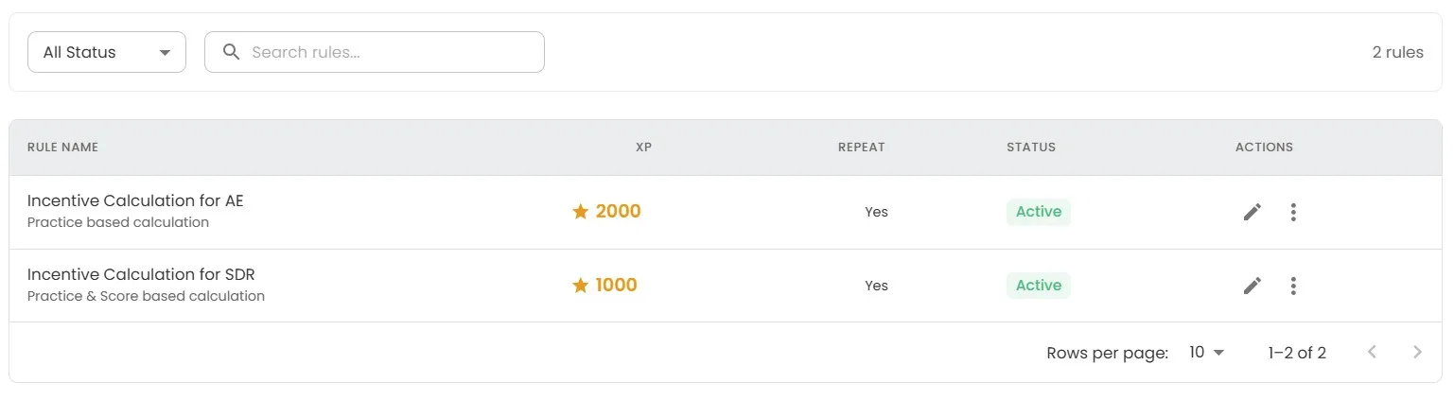Click the Active status badge for SDR rule
The height and width of the screenshot is (400, 1454).
[x=1038, y=286]
